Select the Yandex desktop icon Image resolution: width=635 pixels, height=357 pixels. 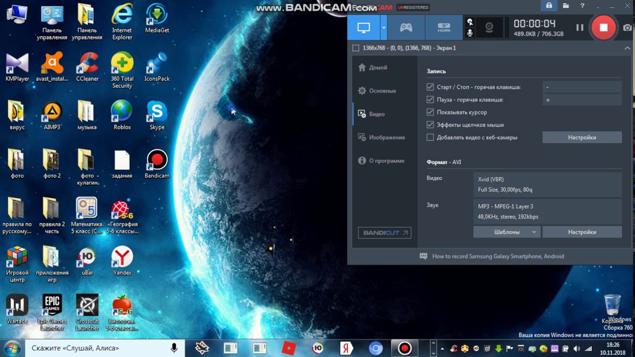pos(122,261)
